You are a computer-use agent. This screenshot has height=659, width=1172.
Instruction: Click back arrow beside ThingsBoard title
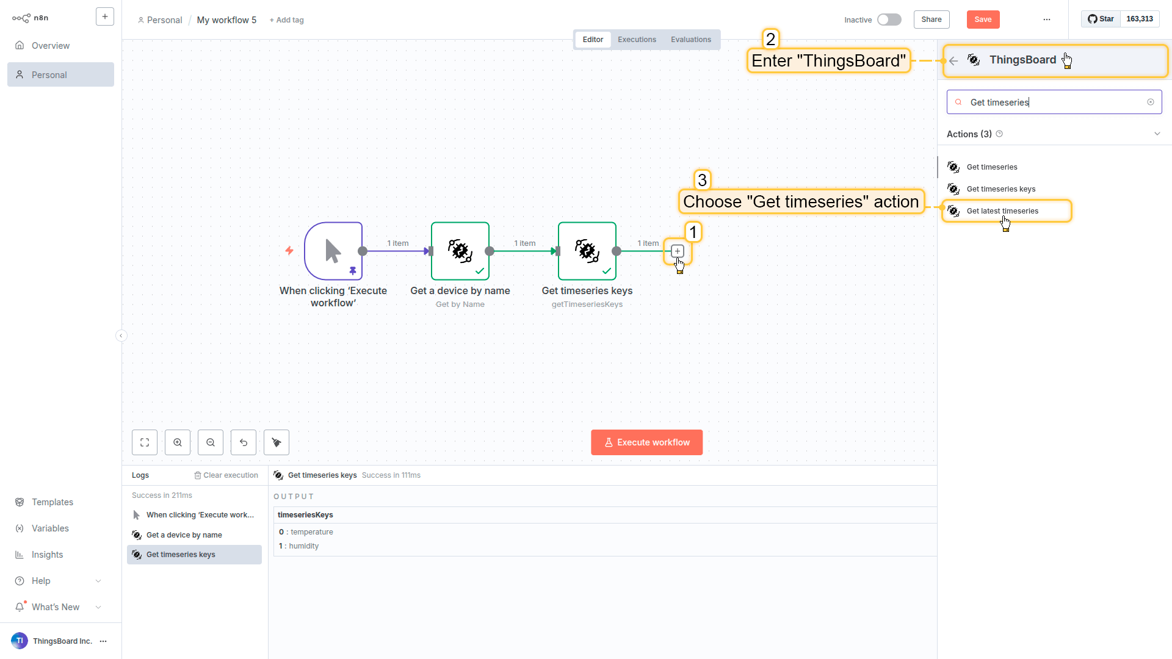pyautogui.click(x=953, y=60)
